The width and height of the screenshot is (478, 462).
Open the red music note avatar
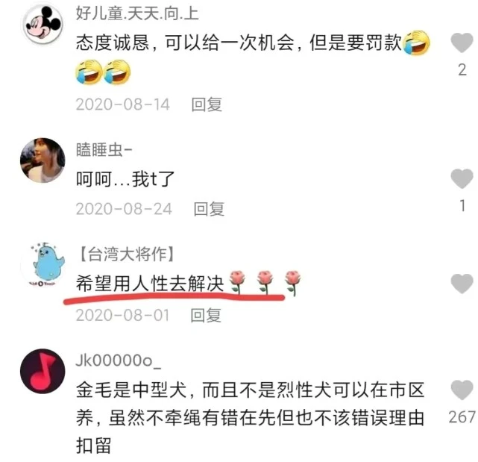pyautogui.click(x=43, y=371)
